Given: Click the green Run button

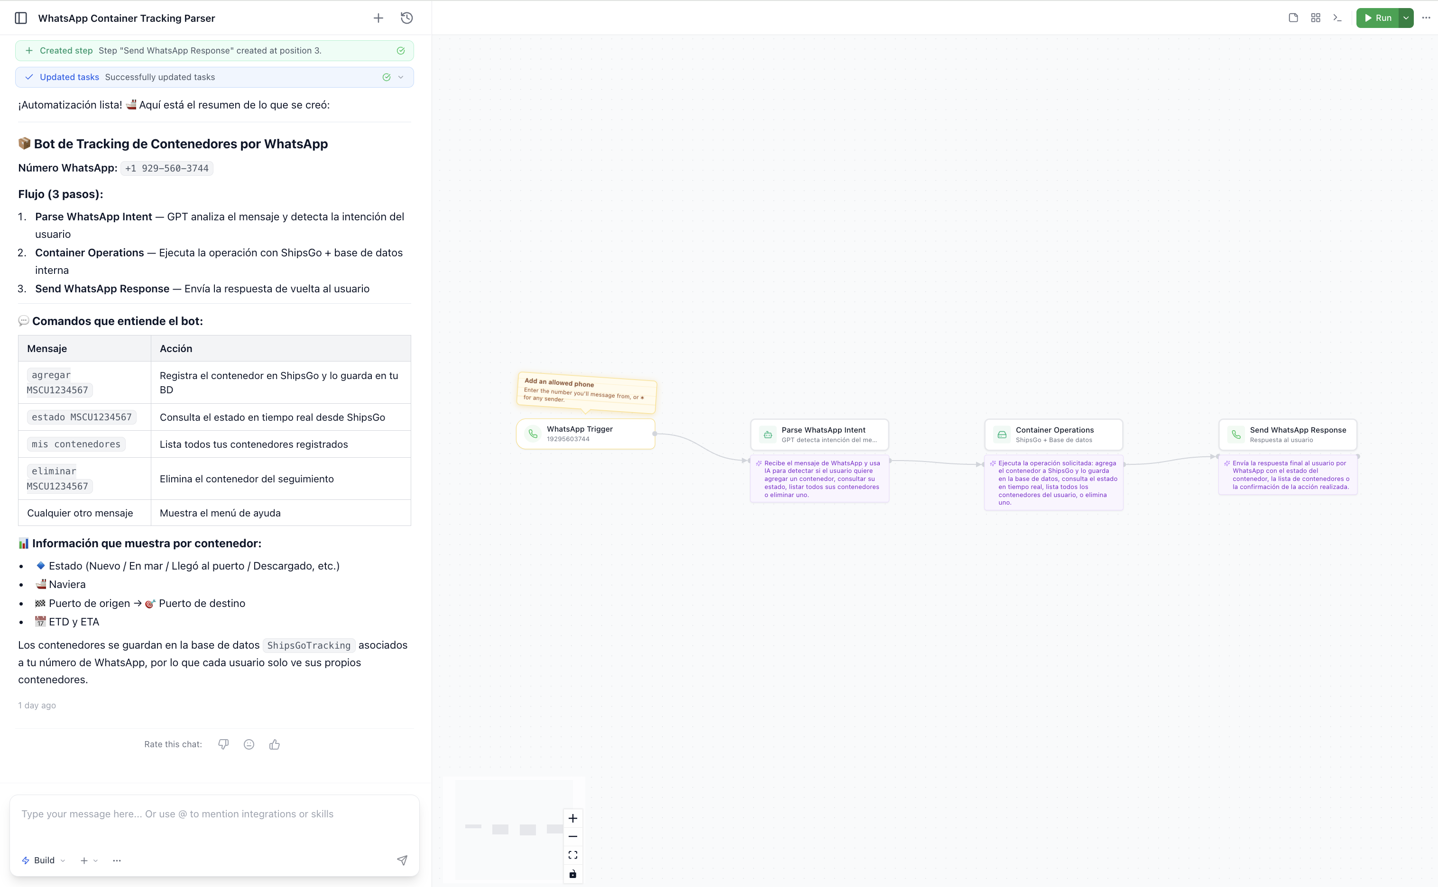Looking at the screenshot, I should click(1377, 18).
